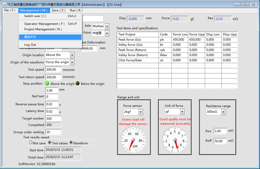Click the Test speed input field
Image resolution: width=260 pixels, height=169 pixels.
[x=53, y=70]
